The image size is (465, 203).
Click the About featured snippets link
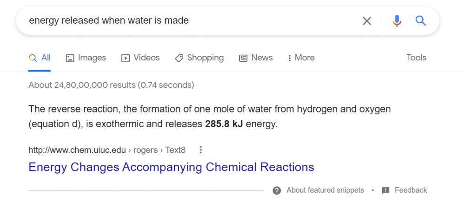[325, 190]
